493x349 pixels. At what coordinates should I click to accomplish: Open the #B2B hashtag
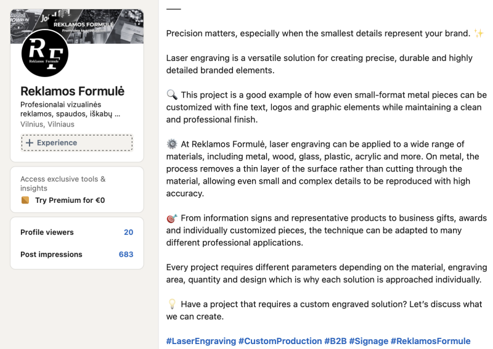pos(335,341)
